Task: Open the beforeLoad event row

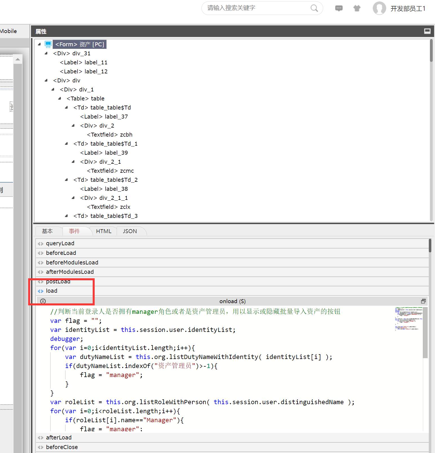Action: [x=61, y=253]
